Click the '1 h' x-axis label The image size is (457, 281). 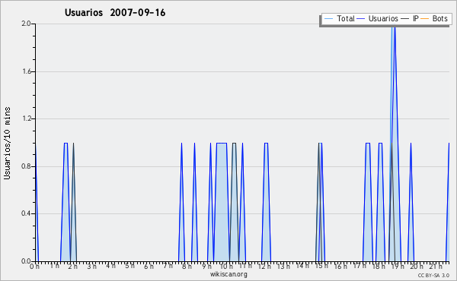[54, 266]
